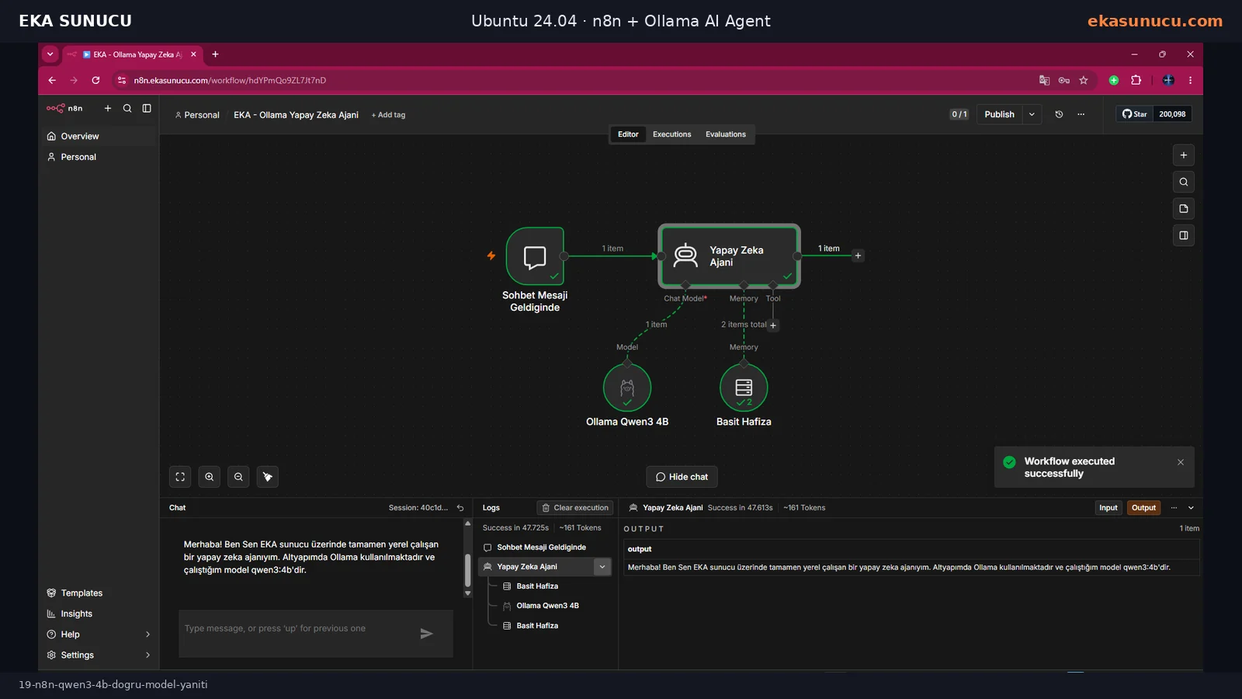Send the chat message with the arrow icon
Screen dimensions: 1242x699
click(x=426, y=634)
